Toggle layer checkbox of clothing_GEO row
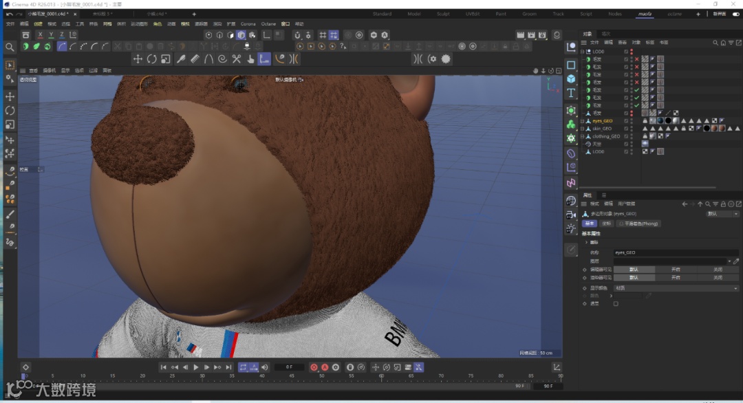Screen dimensions: 743x403 (x=626, y=136)
